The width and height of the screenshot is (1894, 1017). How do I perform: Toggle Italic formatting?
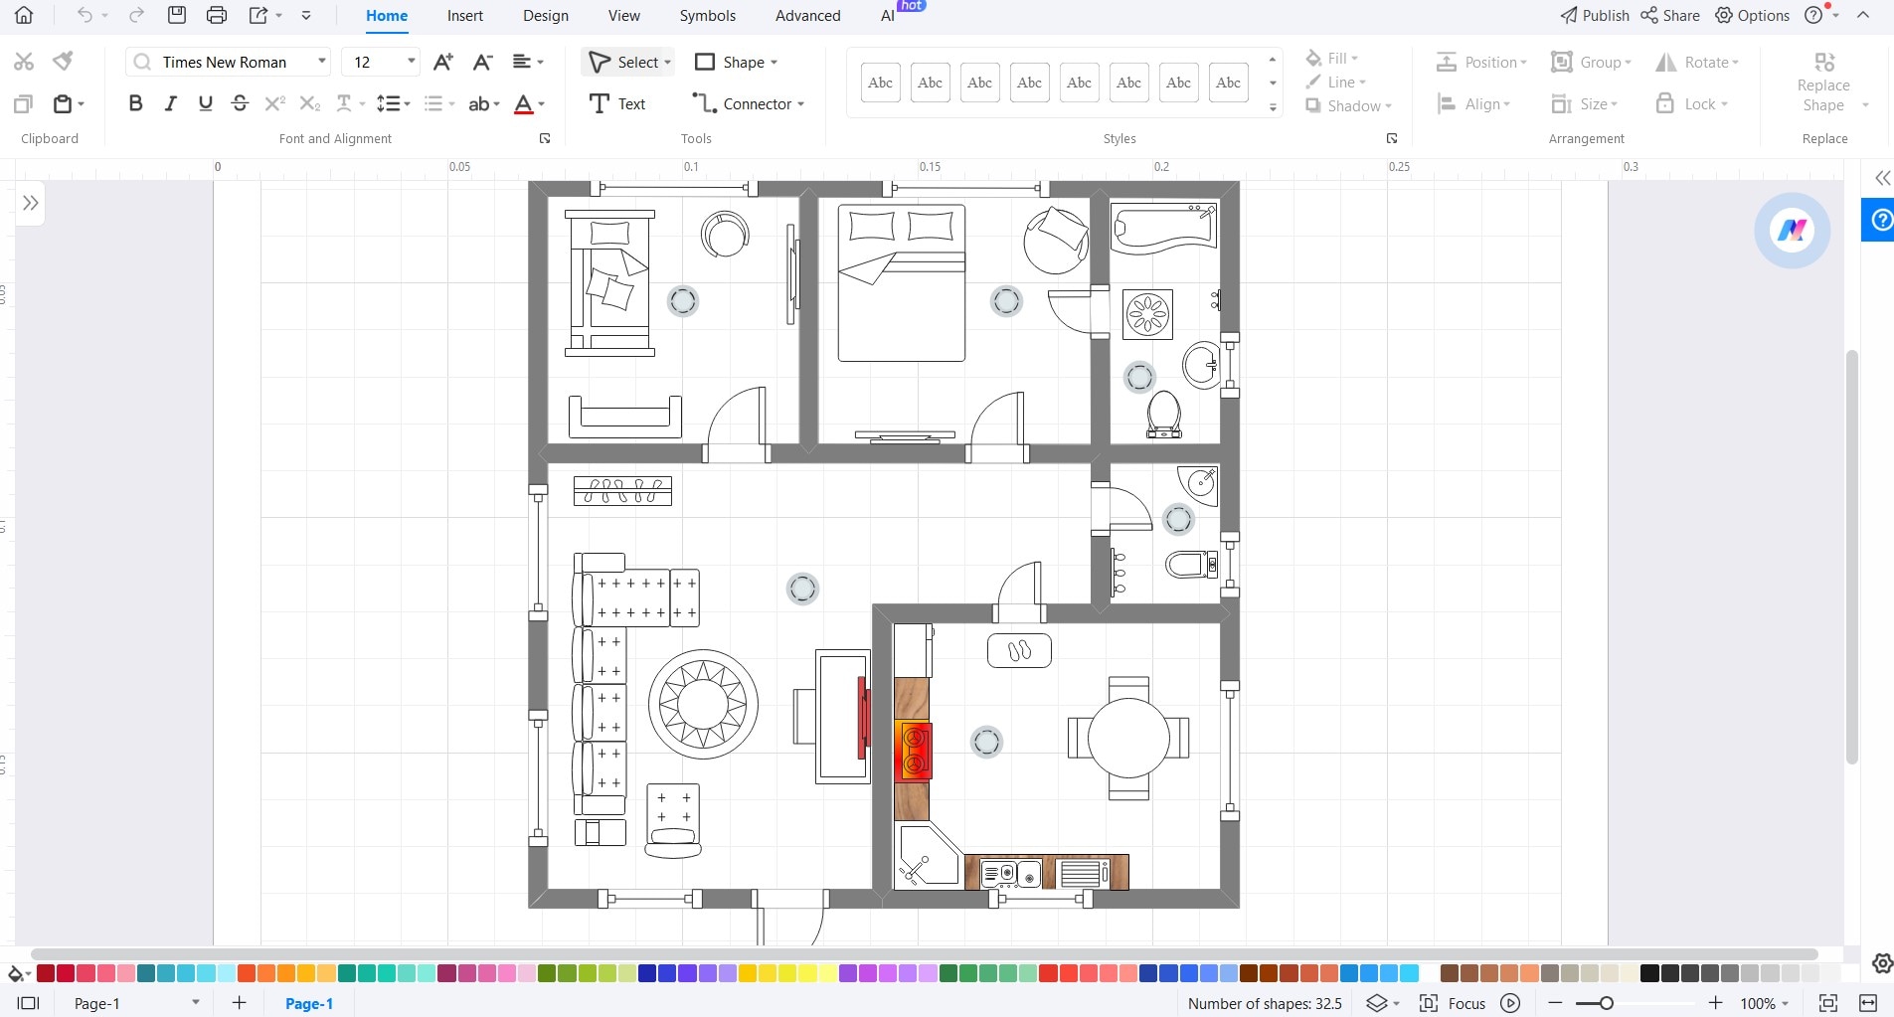(171, 103)
